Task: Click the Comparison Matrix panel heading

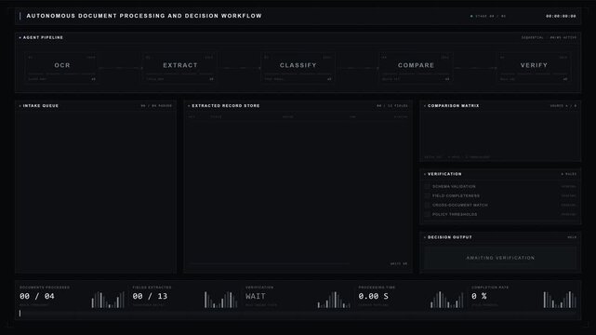Action: pyautogui.click(x=454, y=106)
